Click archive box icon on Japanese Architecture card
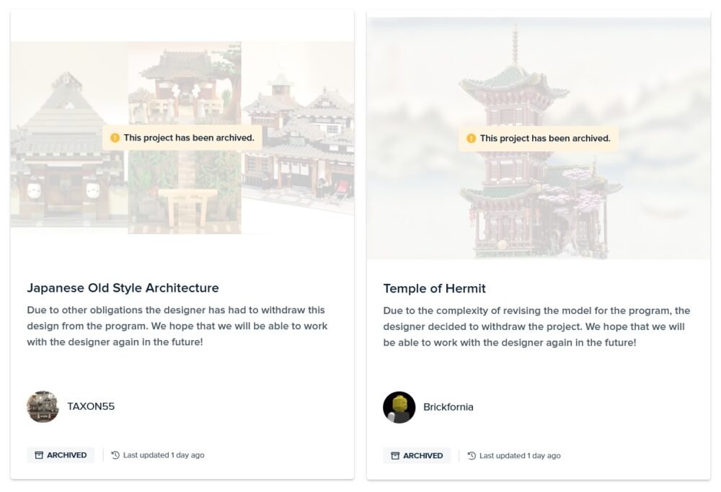The height and width of the screenshot is (492, 721). point(39,455)
